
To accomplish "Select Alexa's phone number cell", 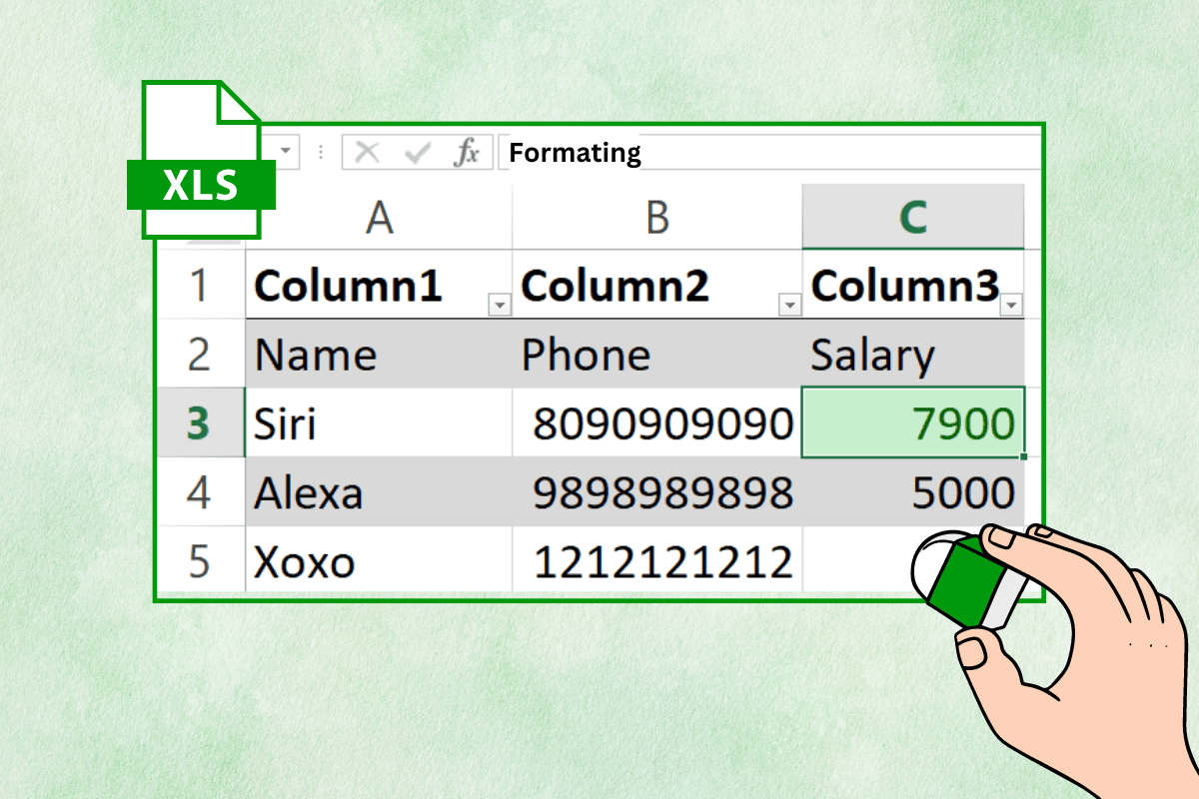I will coord(656,491).
